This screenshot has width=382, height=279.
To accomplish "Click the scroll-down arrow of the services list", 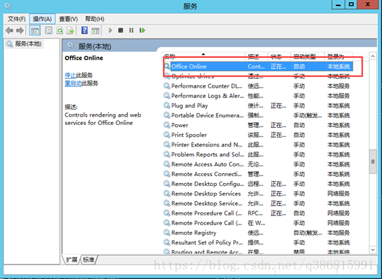I will (x=373, y=249).
